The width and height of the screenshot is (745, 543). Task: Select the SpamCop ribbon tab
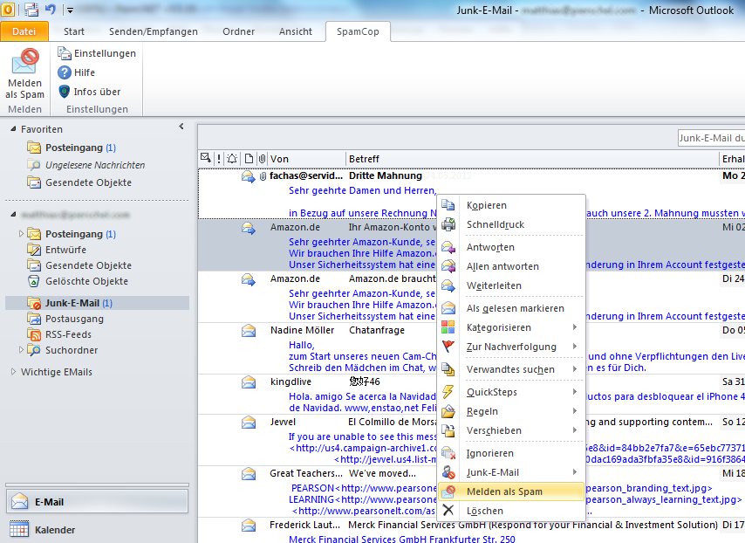pos(358,31)
